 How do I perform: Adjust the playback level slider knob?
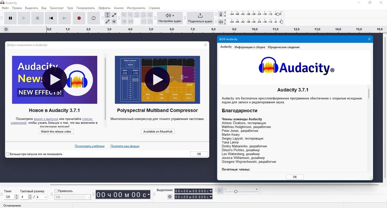coord(282,22)
